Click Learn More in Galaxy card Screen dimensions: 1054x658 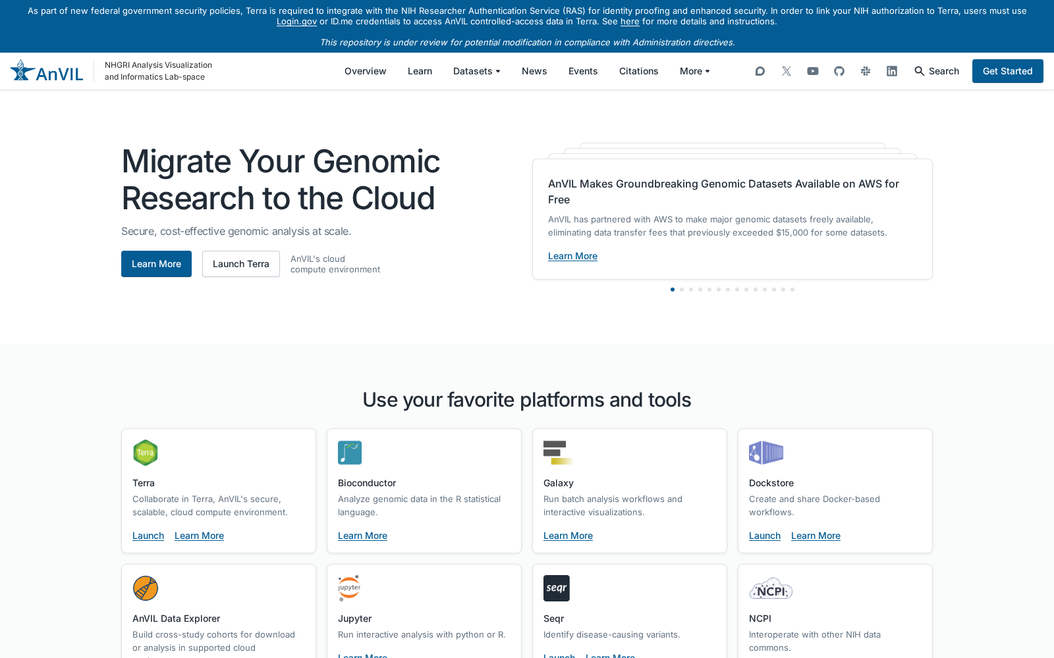click(568, 536)
